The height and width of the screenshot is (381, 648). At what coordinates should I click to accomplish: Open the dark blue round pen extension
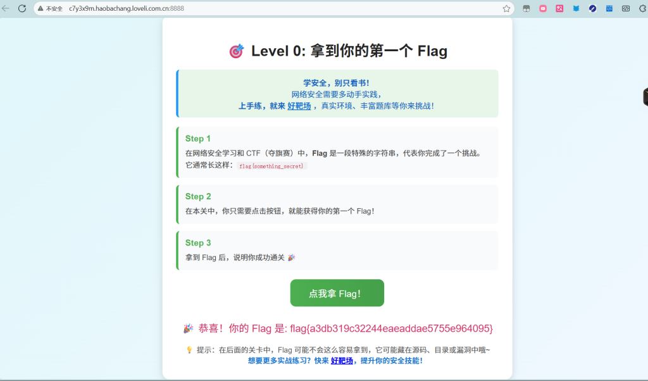(592, 9)
